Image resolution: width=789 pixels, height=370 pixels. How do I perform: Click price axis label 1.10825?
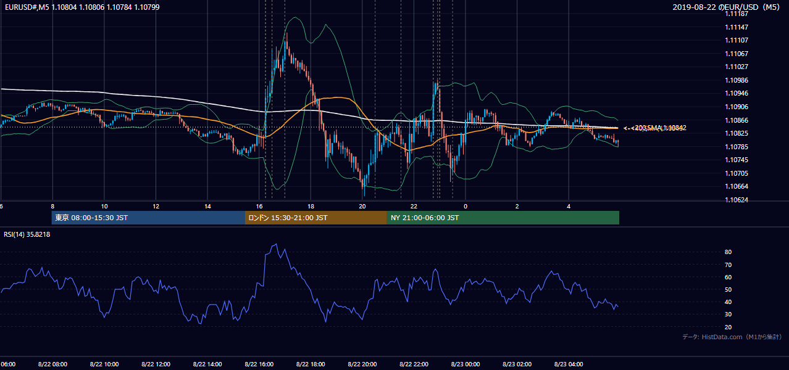tap(737, 133)
